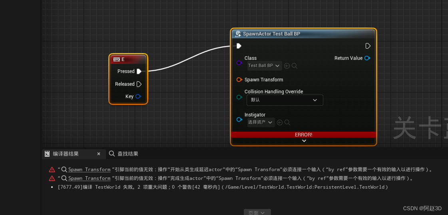Select the SpawnActor Test Ball BP title
This screenshot has width=448, height=215.
click(x=271, y=34)
